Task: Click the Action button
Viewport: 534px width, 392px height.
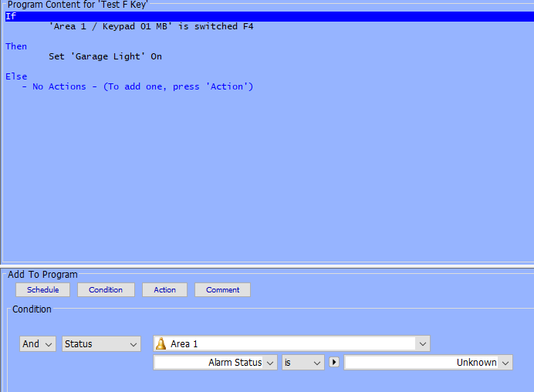Action: point(165,290)
